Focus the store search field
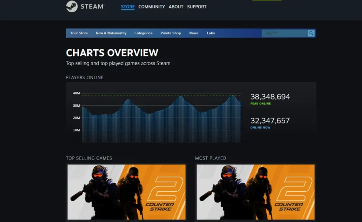Screen dimensions: 362x222 (x=285, y=33)
